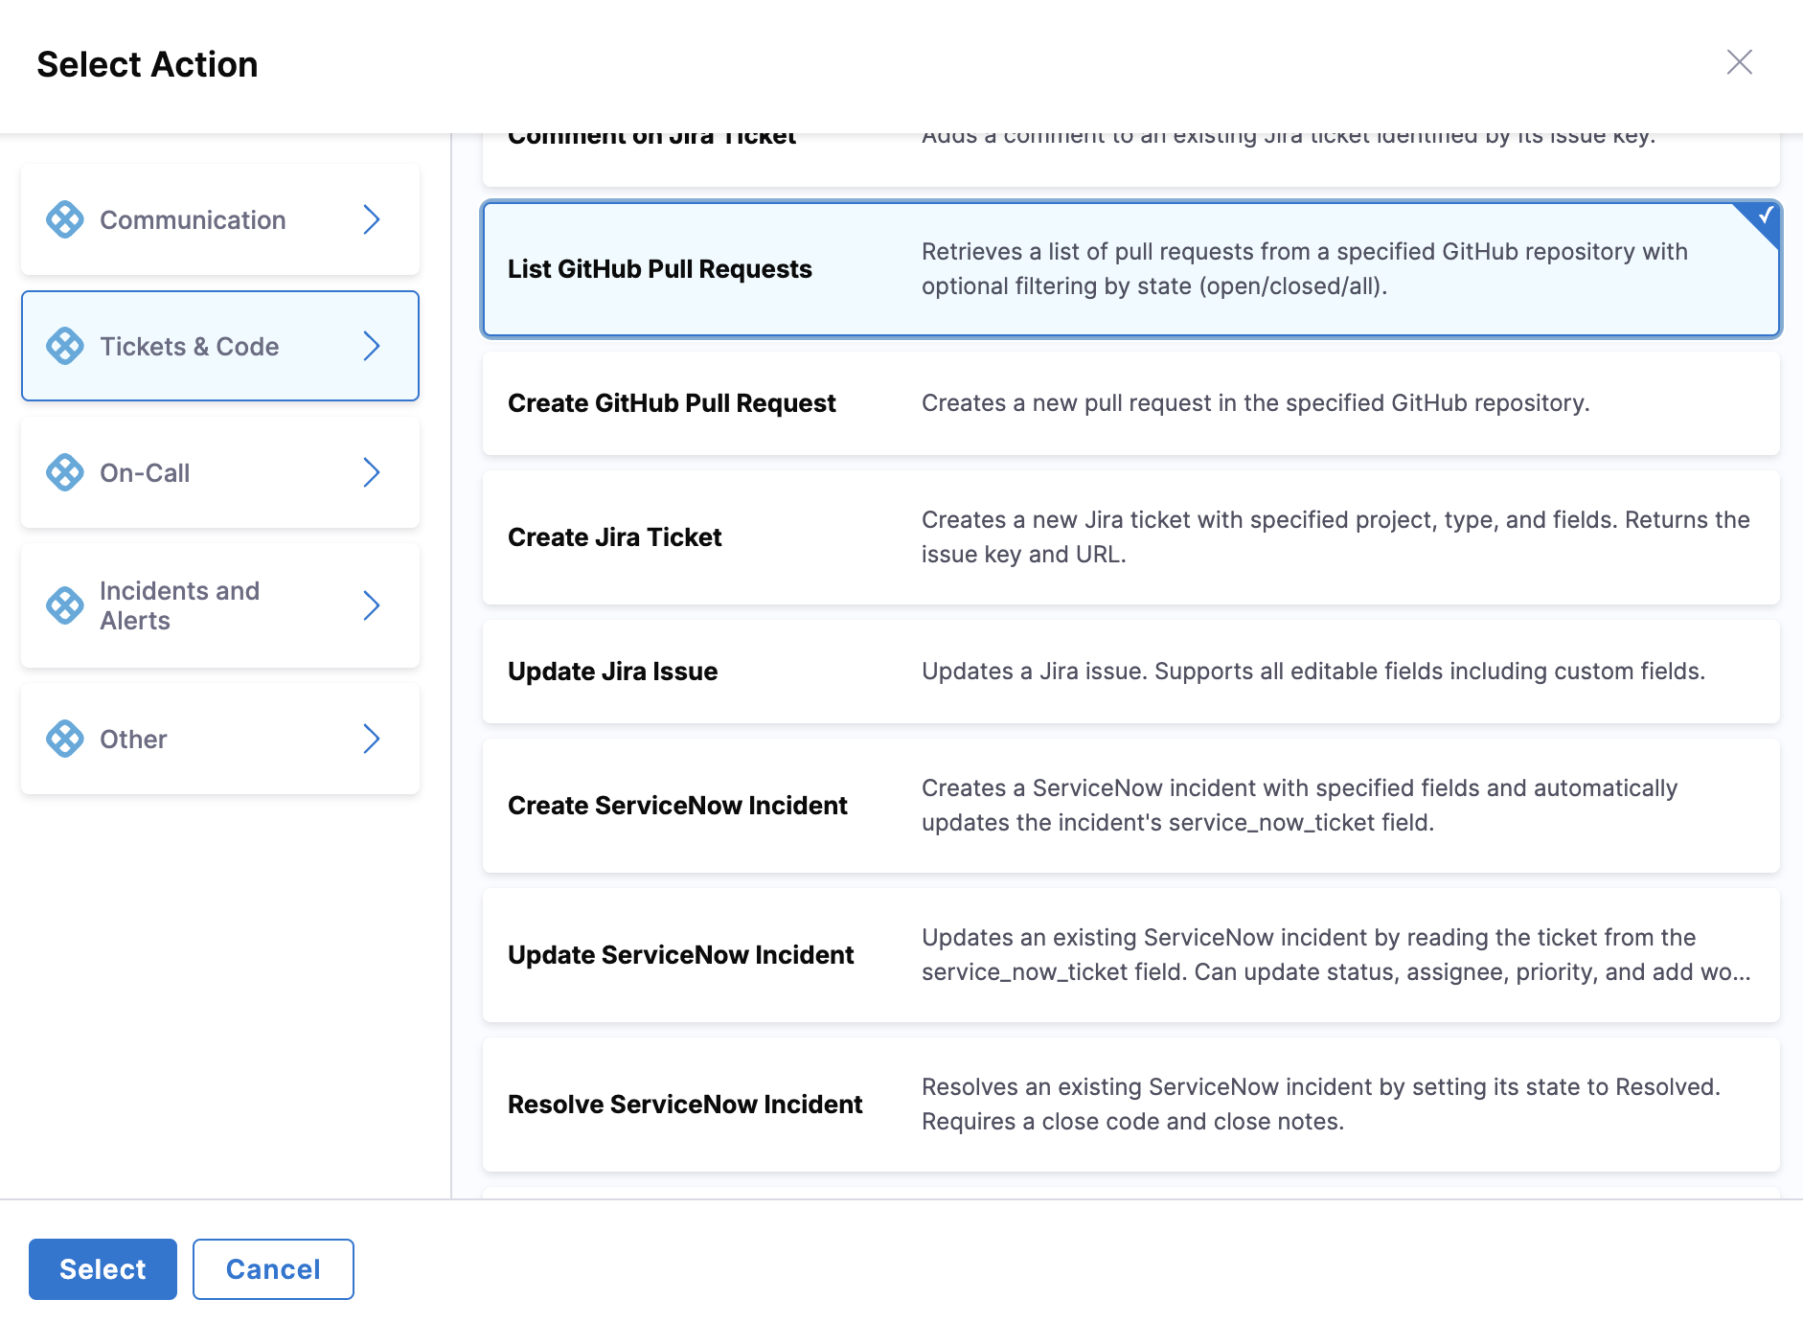The image size is (1803, 1322).
Task: Choose the Update Jira Issue action
Action: [1131, 672]
